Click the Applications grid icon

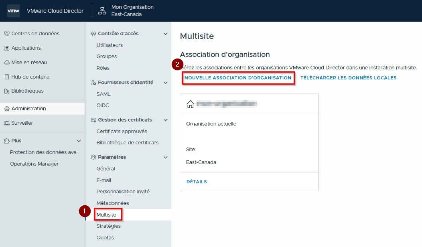(7, 48)
